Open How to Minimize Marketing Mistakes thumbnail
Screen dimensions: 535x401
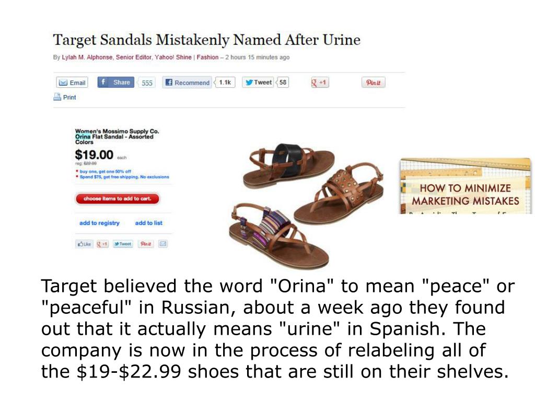(466, 186)
